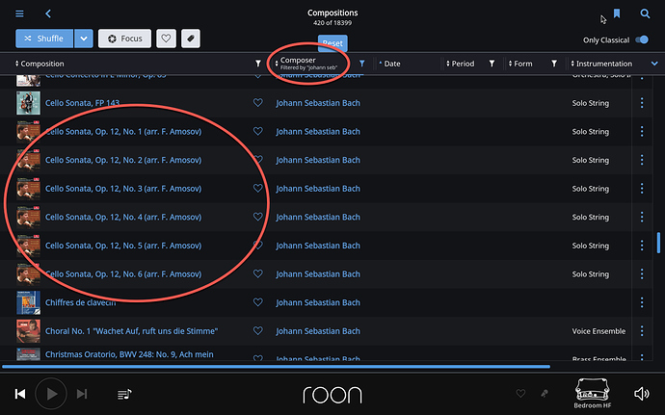This screenshot has width=665, height=415.
Task: Sort by the Composition column header
Action: click(x=40, y=64)
